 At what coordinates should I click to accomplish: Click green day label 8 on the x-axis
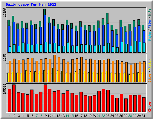[41, 116]
